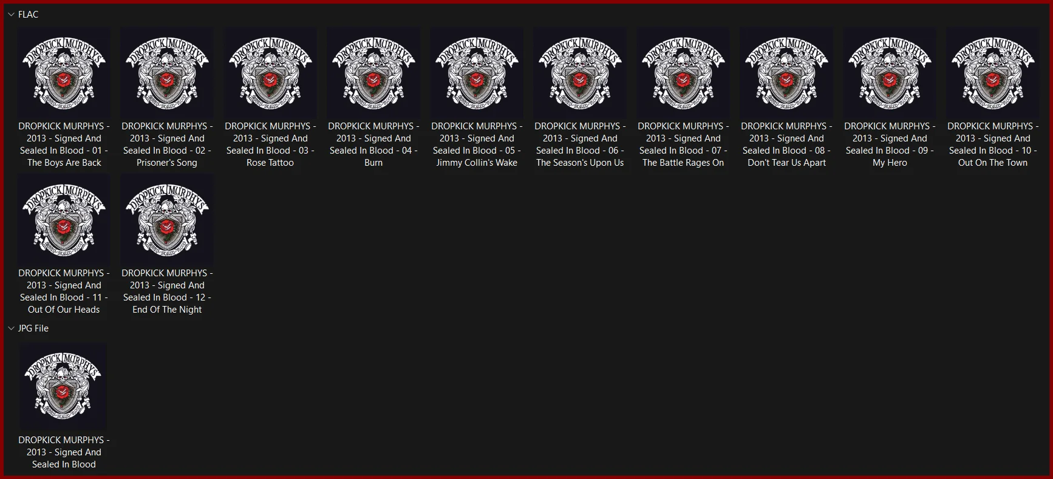Click file name ending 'Rose Tattoo'
This screenshot has width=1053, height=479.
coord(270,144)
